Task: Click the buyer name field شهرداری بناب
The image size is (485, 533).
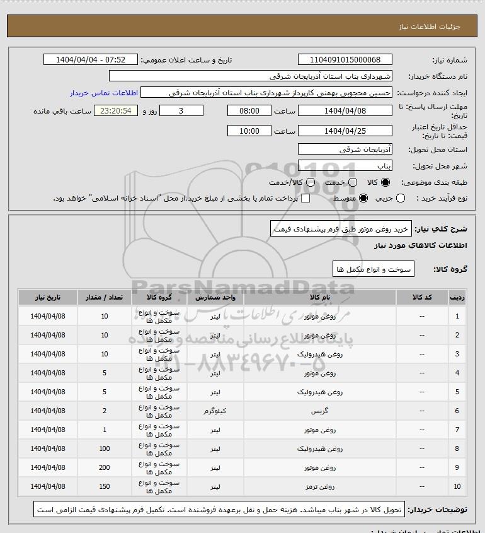Action: coord(251,76)
